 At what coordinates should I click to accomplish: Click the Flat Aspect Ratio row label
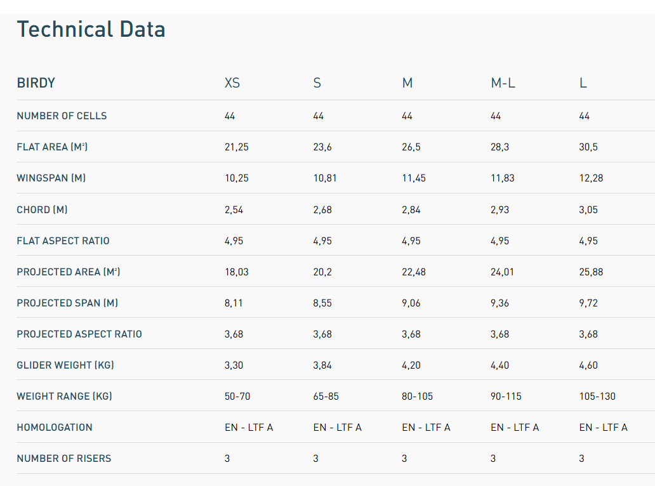(x=63, y=241)
